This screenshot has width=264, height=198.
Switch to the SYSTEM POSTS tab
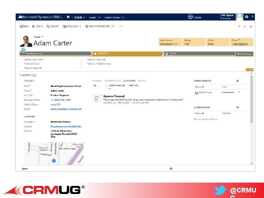click(113, 81)
